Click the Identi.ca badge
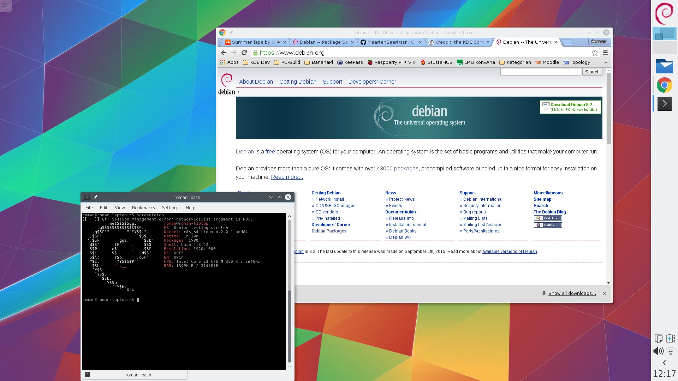 coord(548,218)
